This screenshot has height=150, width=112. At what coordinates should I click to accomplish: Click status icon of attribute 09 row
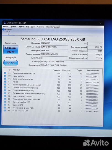[x=5, y=76]
